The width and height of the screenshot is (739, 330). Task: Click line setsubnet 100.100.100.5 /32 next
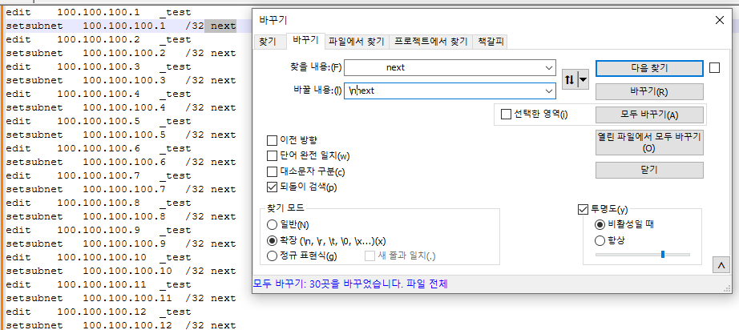coord(121,135)
